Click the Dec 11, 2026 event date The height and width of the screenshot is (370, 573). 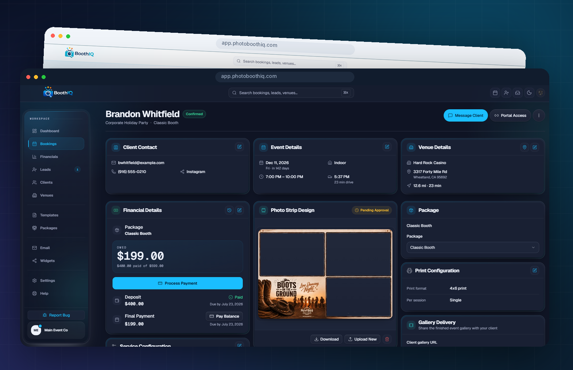tap(277, 163)
